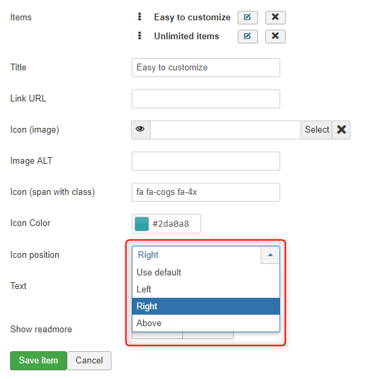Delete the "Easy to customize" item
Viewport: 366px width, 379px height.
(x=276, y=18)
